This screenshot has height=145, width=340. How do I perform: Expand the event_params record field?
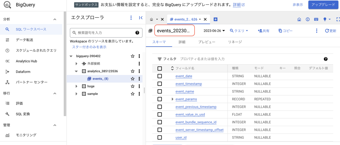coord(172,99)
